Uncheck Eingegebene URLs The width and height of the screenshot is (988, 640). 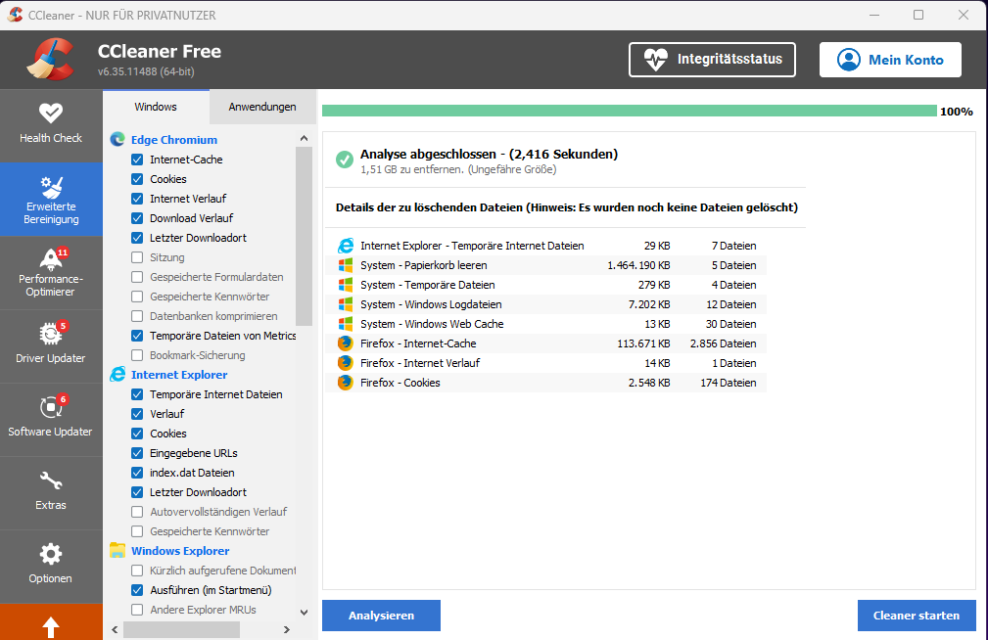click(137, 453)
